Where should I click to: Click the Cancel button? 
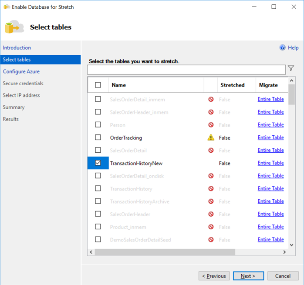pyautogui.click(x=283, y=276)
